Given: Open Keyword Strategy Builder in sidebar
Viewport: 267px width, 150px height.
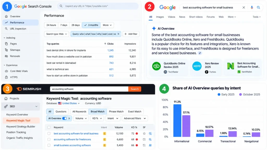Looking at the screenshot, I should coord(21,127).
